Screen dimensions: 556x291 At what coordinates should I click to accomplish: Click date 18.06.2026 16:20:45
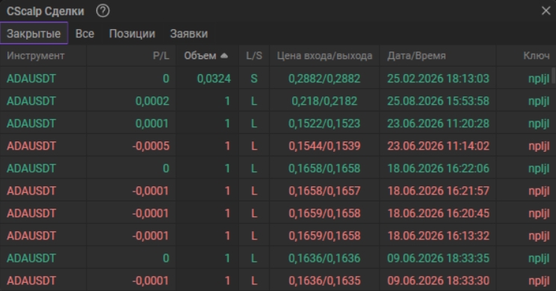(x=438, y=213)
